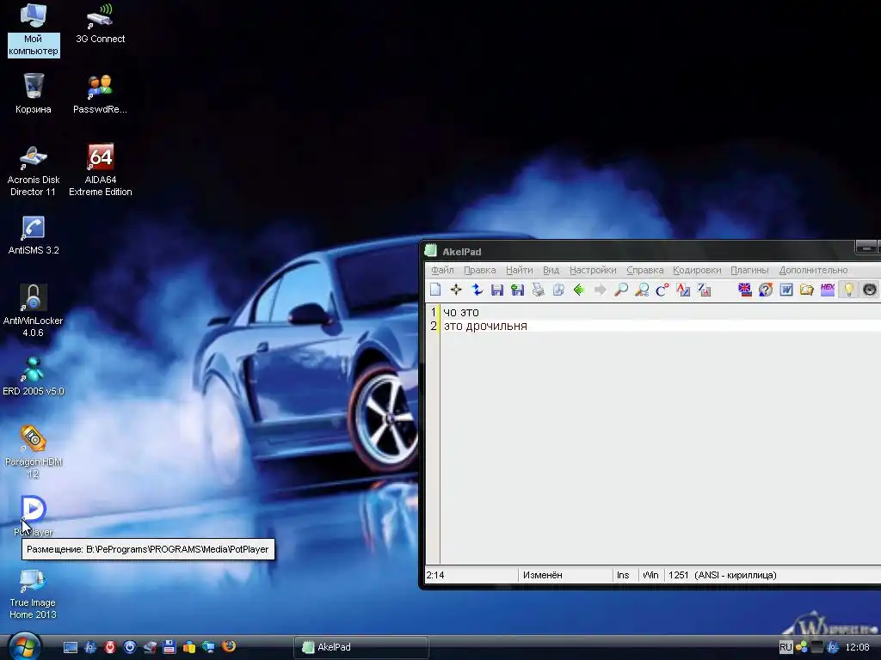This screenshot has height=660, width=881.
Task: Open the Плагины menu
Action: [x=749, y=270]
